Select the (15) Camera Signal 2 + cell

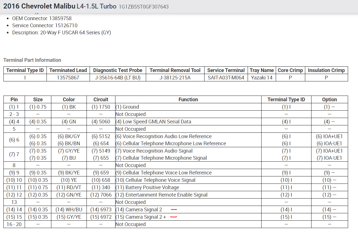coord(188,217)
